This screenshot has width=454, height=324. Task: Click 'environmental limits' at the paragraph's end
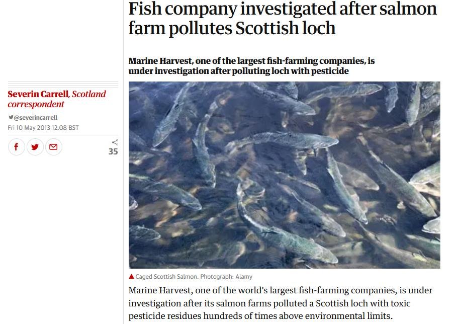tap(350, 316)
